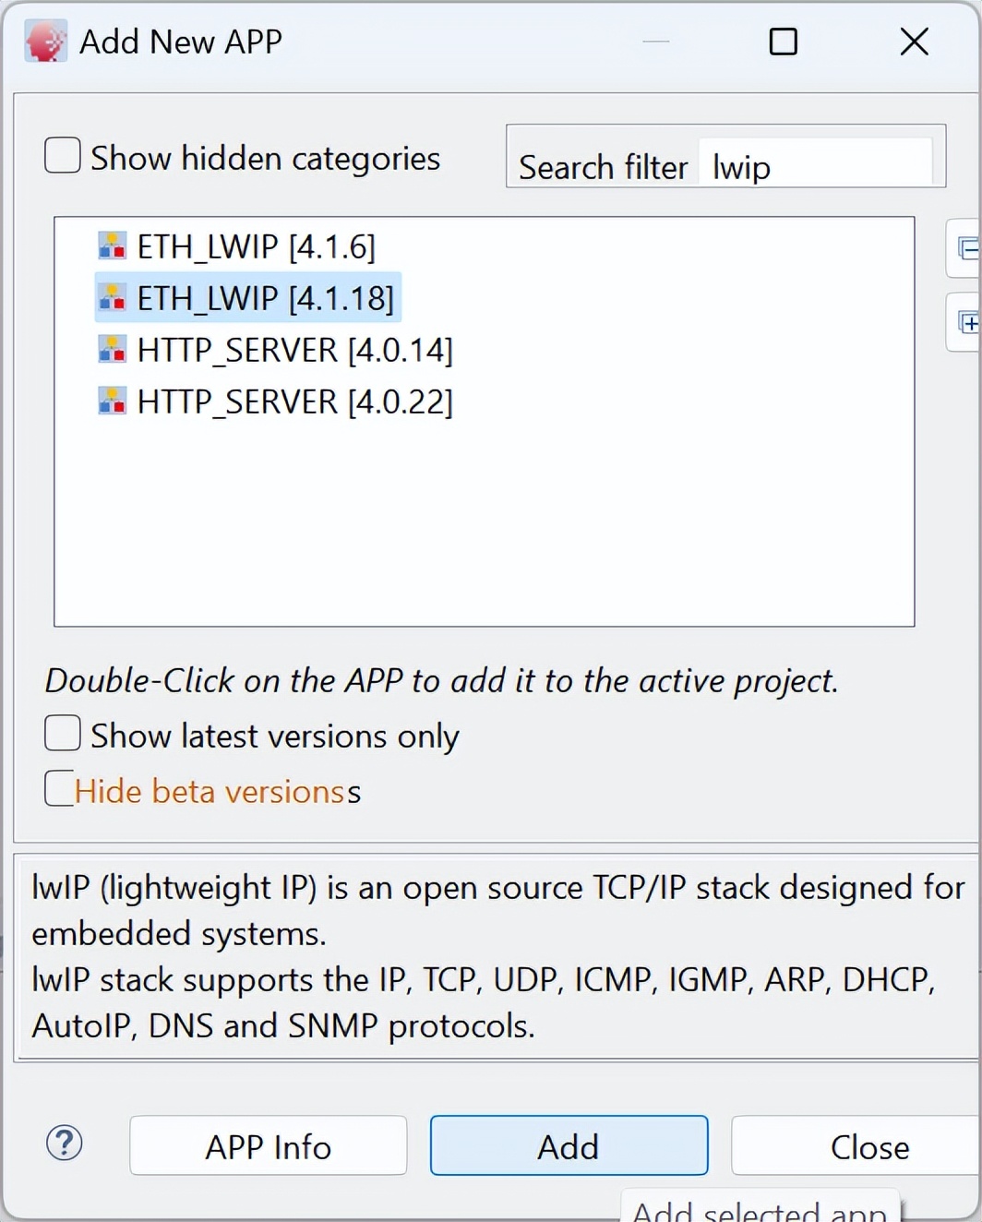
Task: Toggle Show latest versions only
Action: click(x=63, y=734)
